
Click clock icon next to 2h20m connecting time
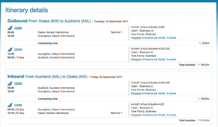[x=200, y=43]
